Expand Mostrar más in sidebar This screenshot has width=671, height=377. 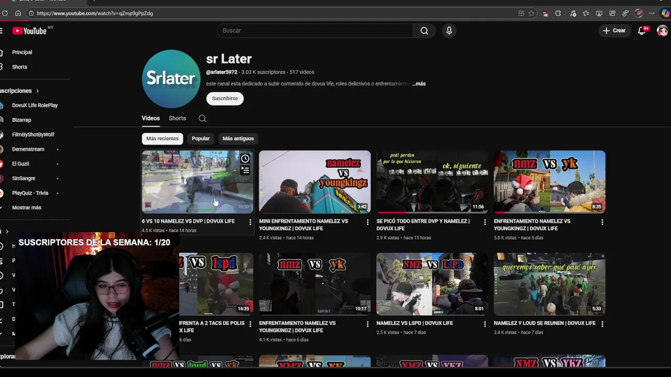tap(27, 208)
